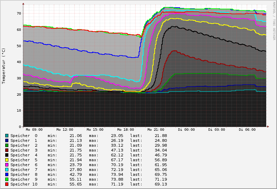
Task: Select the green Speicher 2 legend swatch
Action: pyautogui.click(x=7, y=145)
